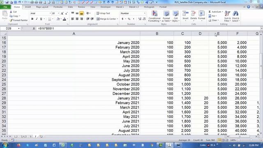263x148 pixels.
Task: Save the workbook from quick access toolbar
Action: tap(7, 2)
